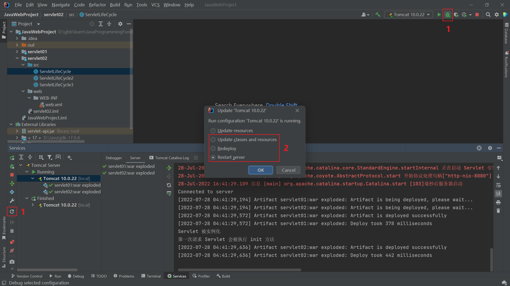Select web.xml in project tree
This screenshot has width=510, height=286.
[54, 105]
